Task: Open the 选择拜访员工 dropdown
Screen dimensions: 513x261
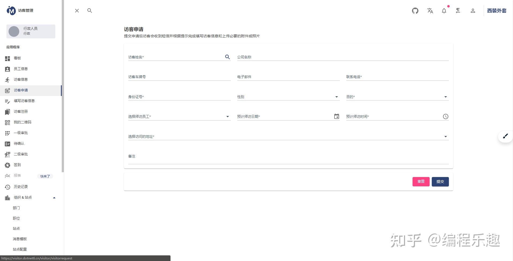Action: [x=179, y=117]
